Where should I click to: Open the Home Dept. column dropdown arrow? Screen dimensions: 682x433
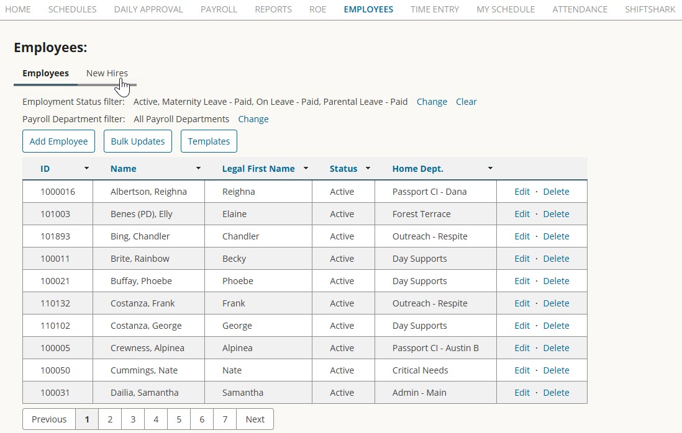click(490, 168)
